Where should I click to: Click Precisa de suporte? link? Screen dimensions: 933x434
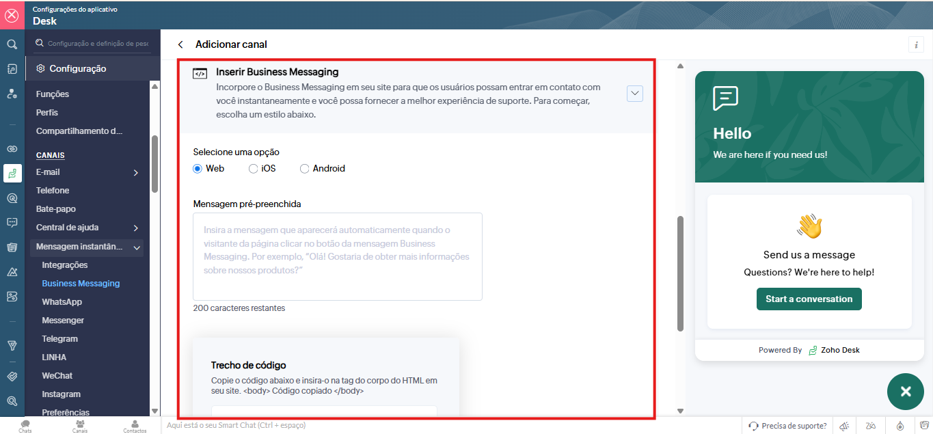787,426
